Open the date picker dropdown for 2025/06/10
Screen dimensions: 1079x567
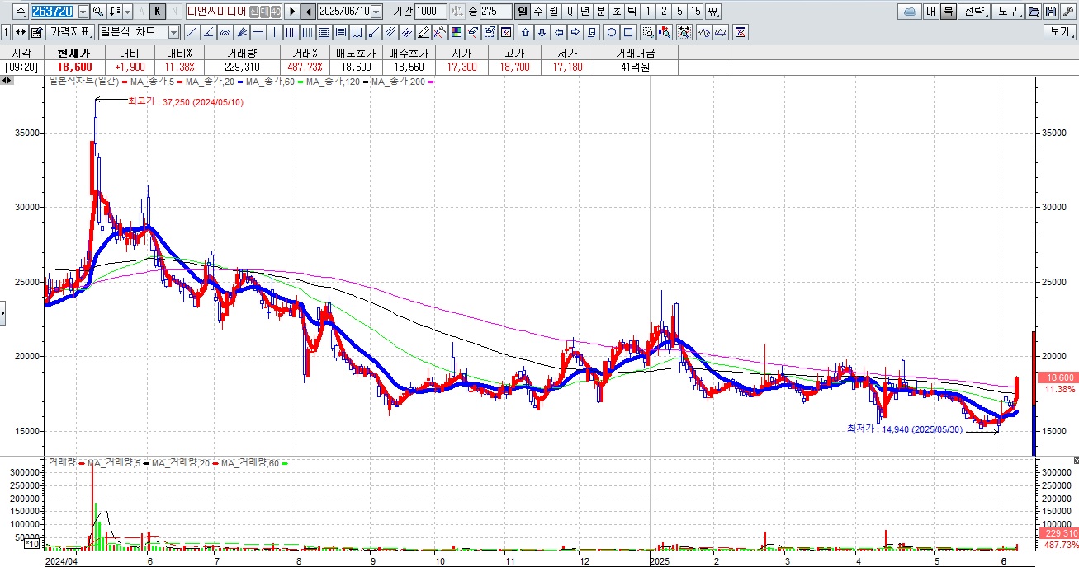click(376, 12)
